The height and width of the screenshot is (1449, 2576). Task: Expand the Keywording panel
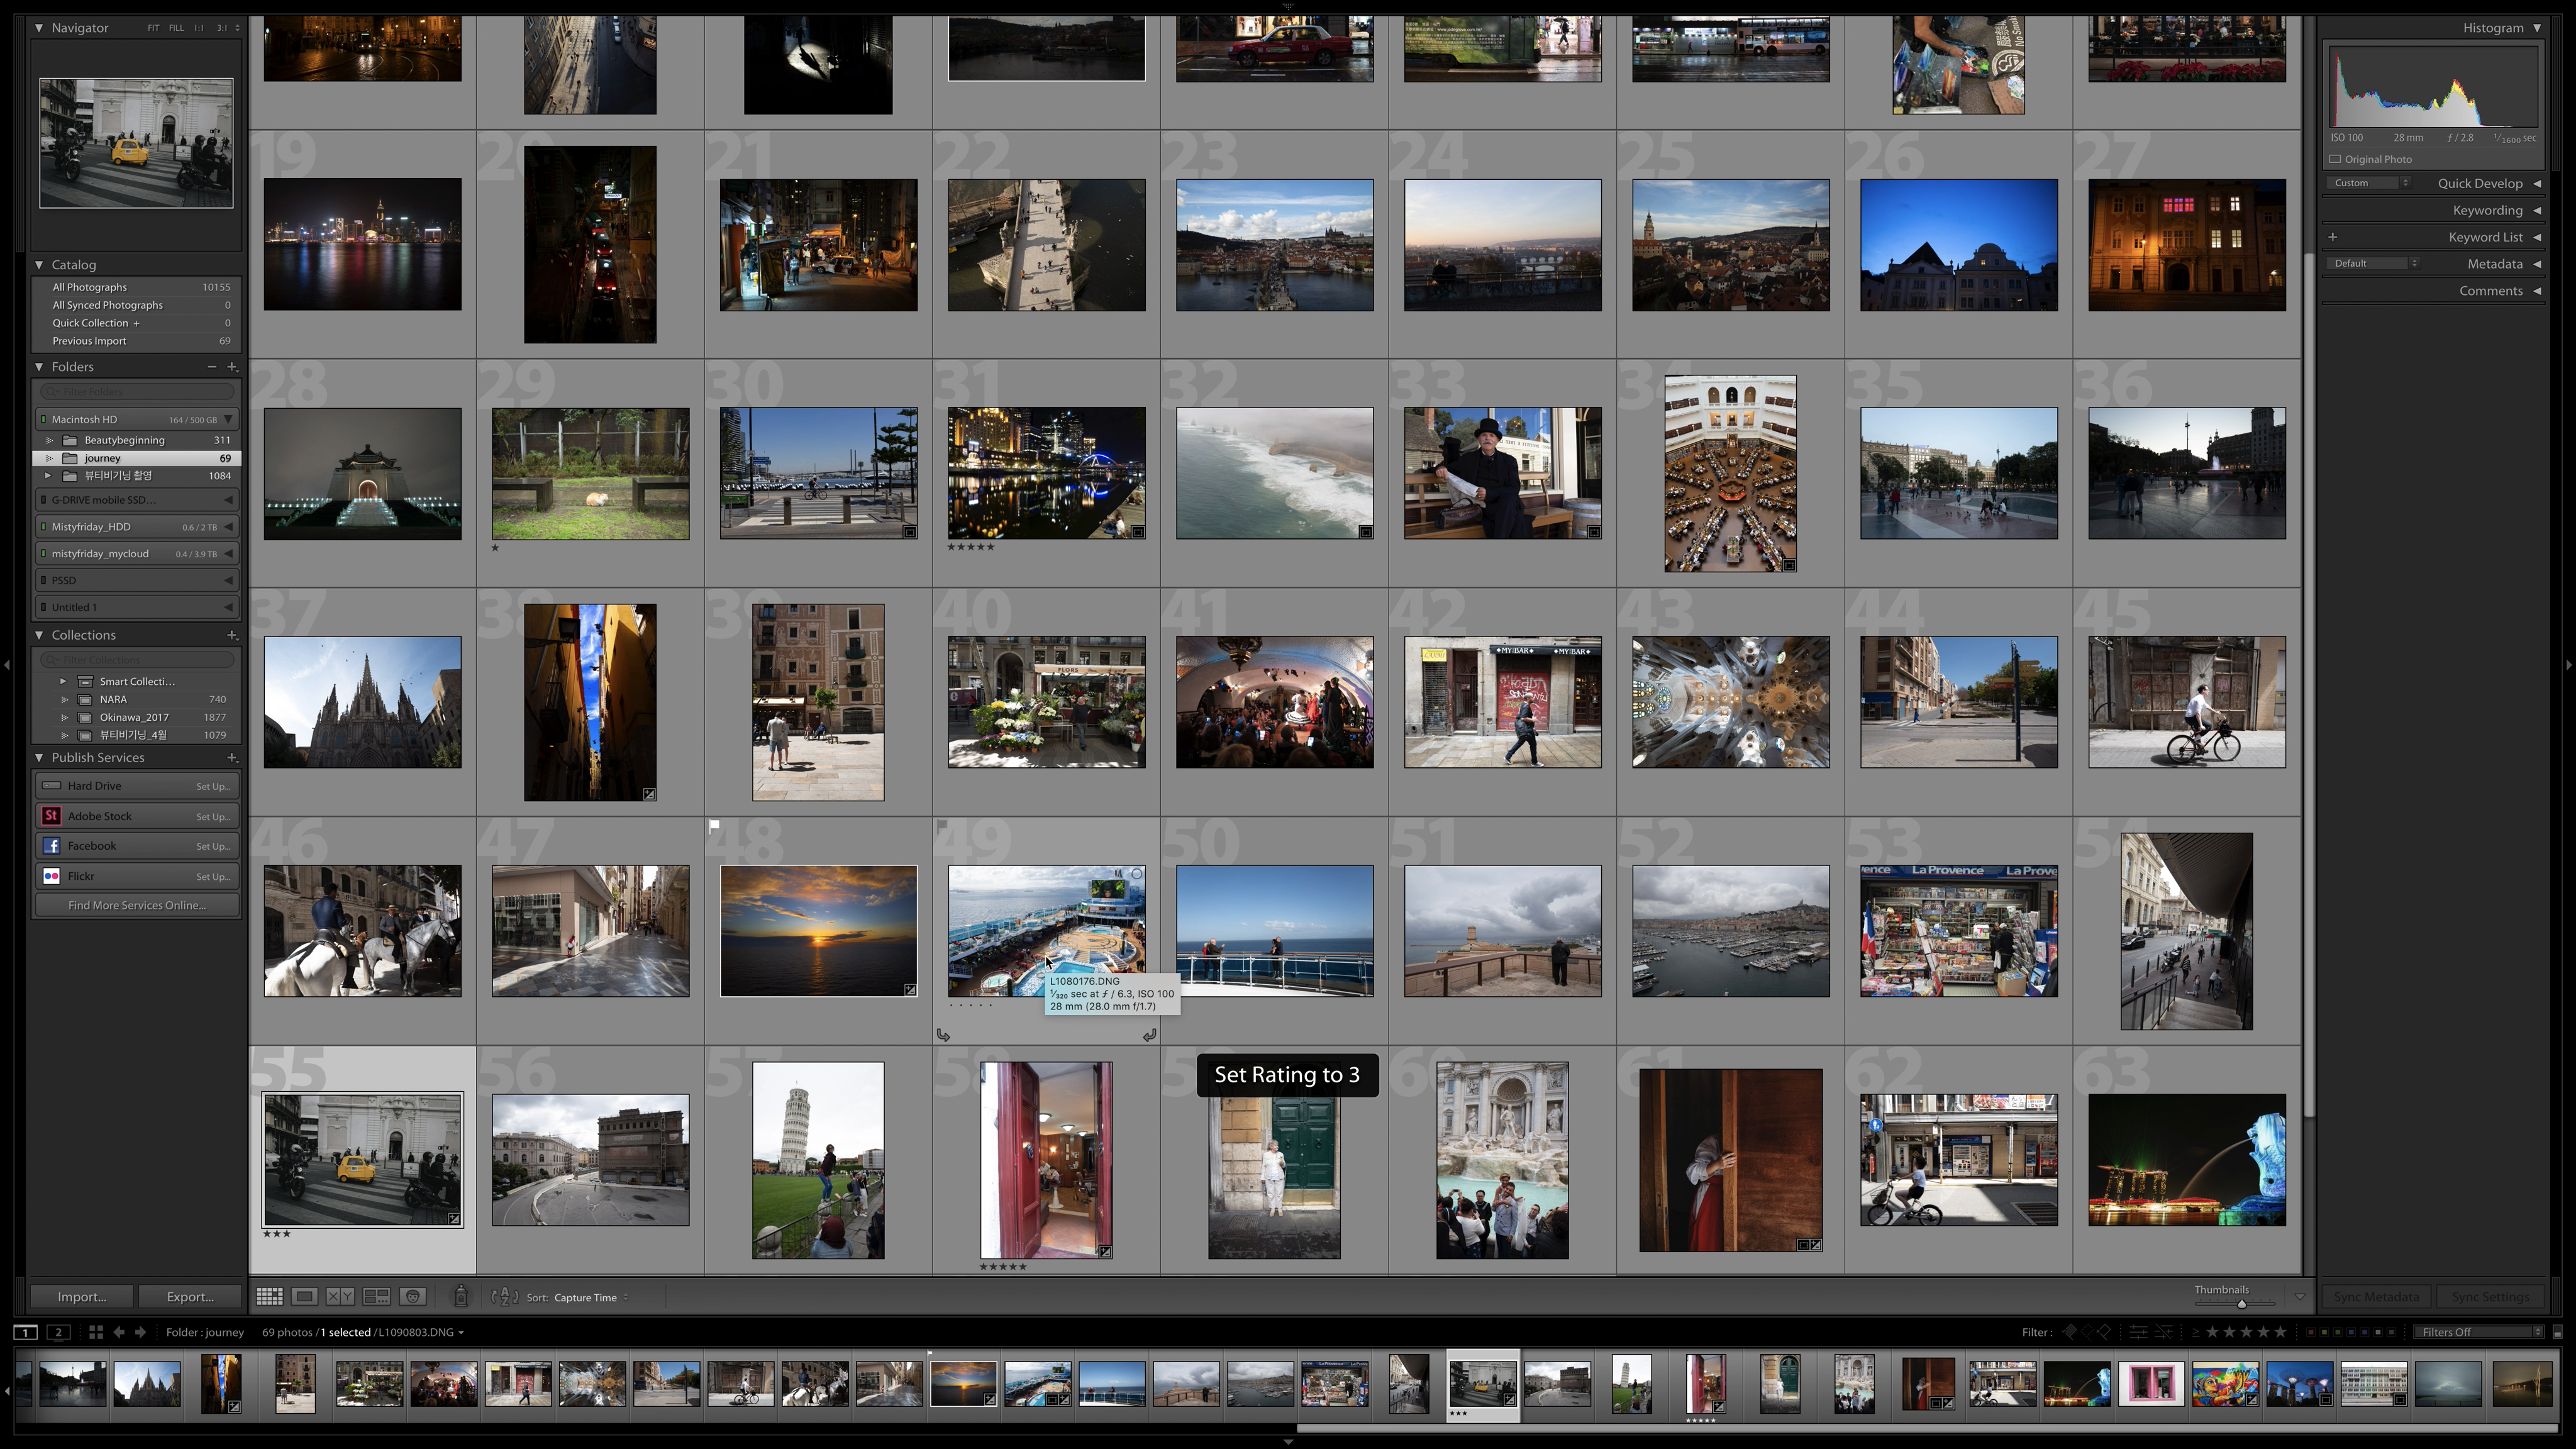point(2487,210)
